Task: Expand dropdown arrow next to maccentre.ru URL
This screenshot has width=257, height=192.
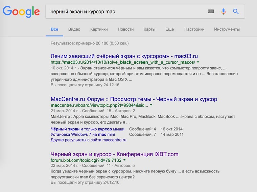Action: coord(151,105)
